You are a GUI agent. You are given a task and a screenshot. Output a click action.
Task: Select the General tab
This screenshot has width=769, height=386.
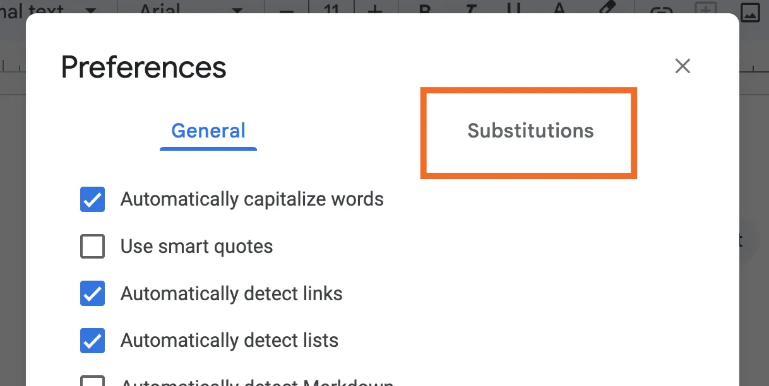(208, 131)
